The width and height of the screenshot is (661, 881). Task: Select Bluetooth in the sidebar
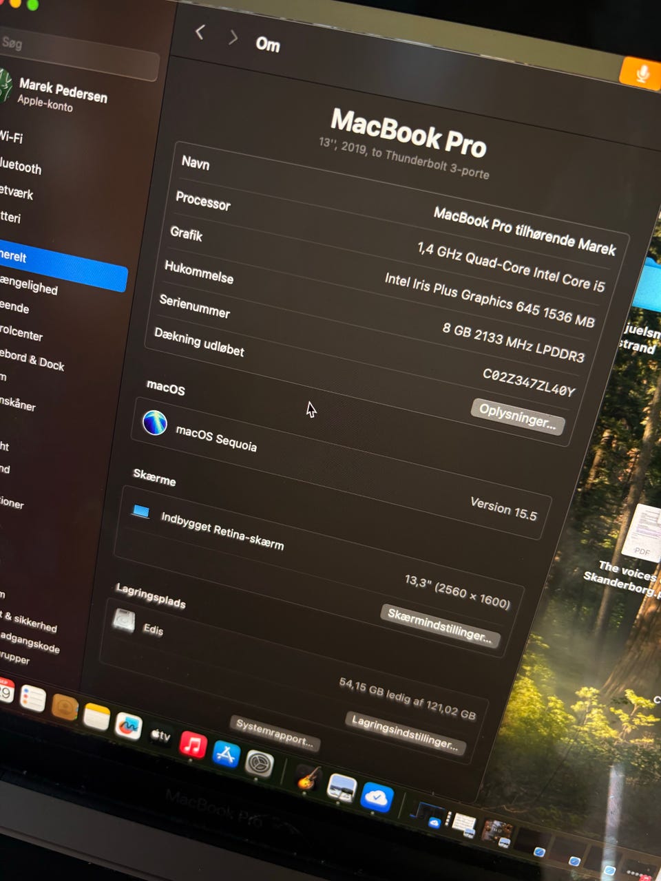click(x=21, y=166)
